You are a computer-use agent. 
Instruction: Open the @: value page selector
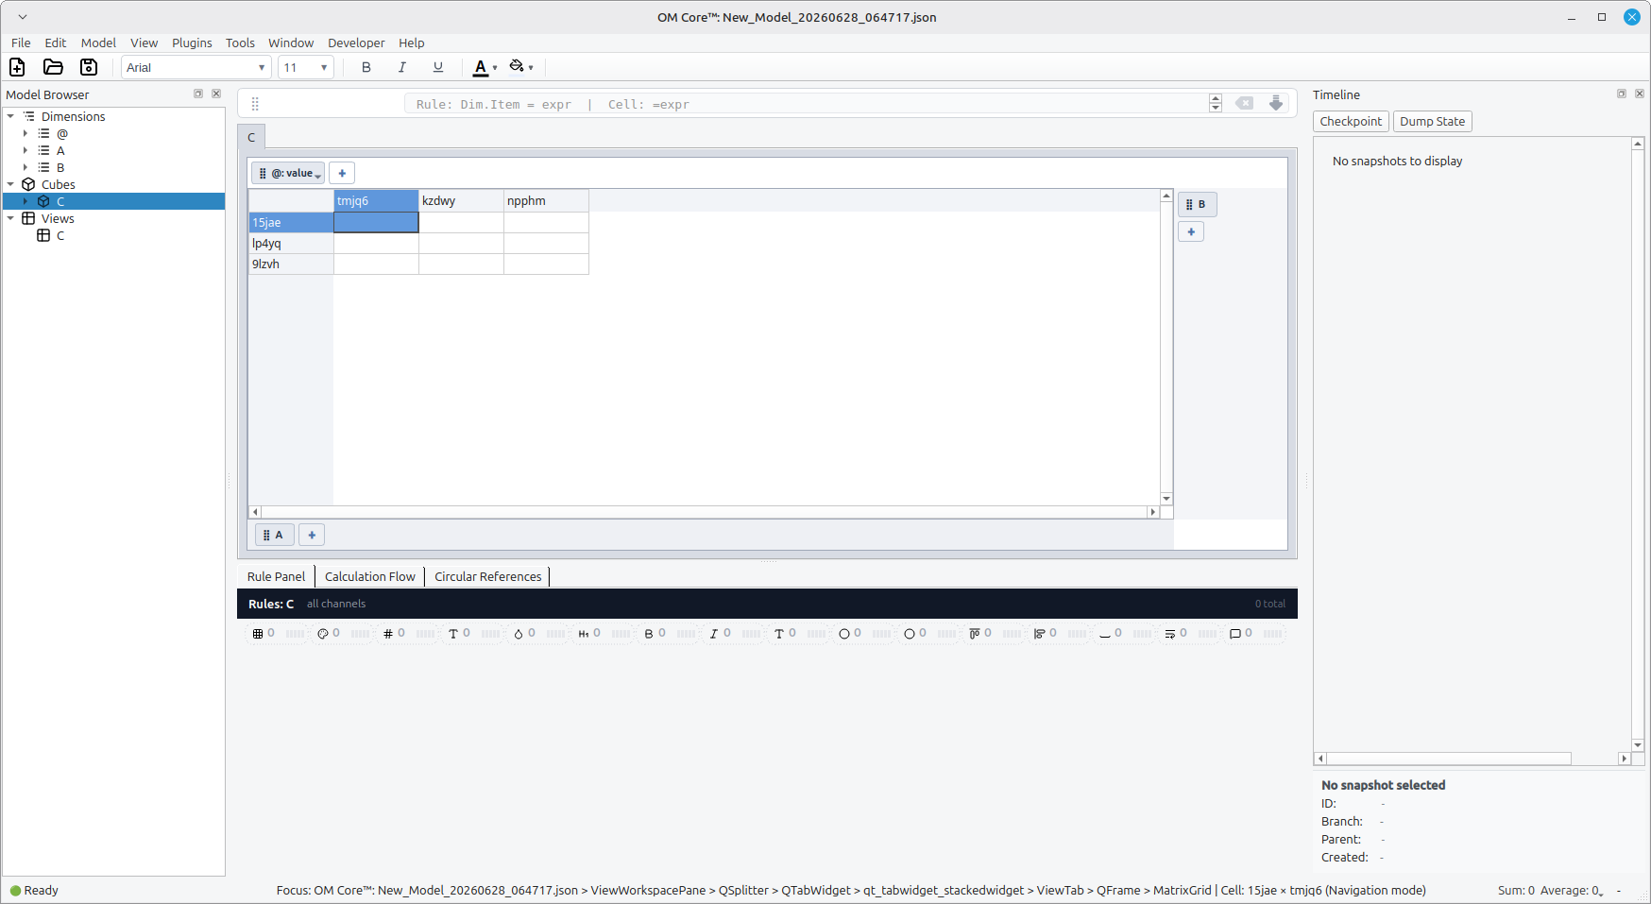pos(289,173)
